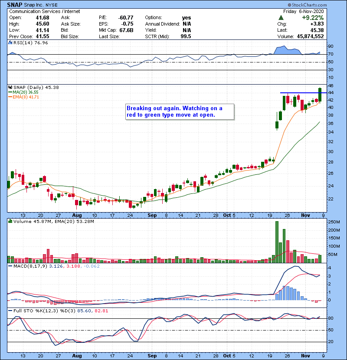
Task: Click the tallest blue MACD histogram bar
Action: pos(284,293)
